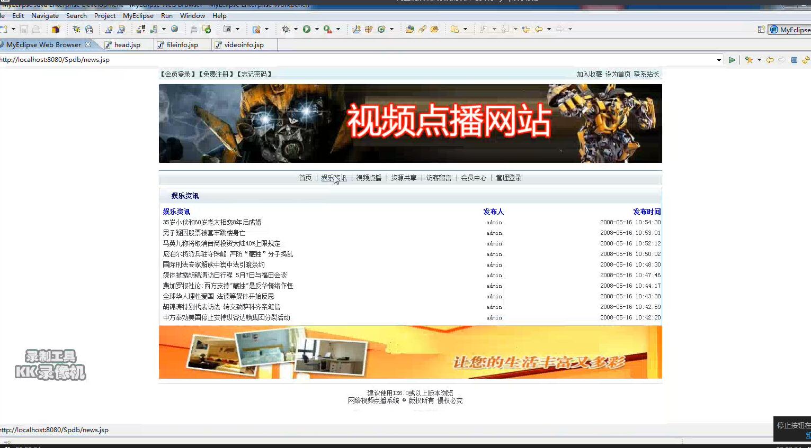The height and width of the screenshot is (448, 811).
Task: Click the Back navigation arrow in main toolbar
Action: click(x=539, y=30)
